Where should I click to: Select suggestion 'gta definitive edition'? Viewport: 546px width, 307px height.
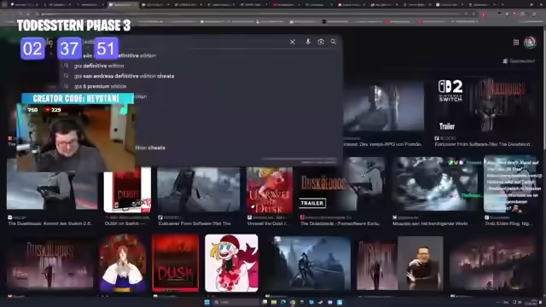(99, 66)
